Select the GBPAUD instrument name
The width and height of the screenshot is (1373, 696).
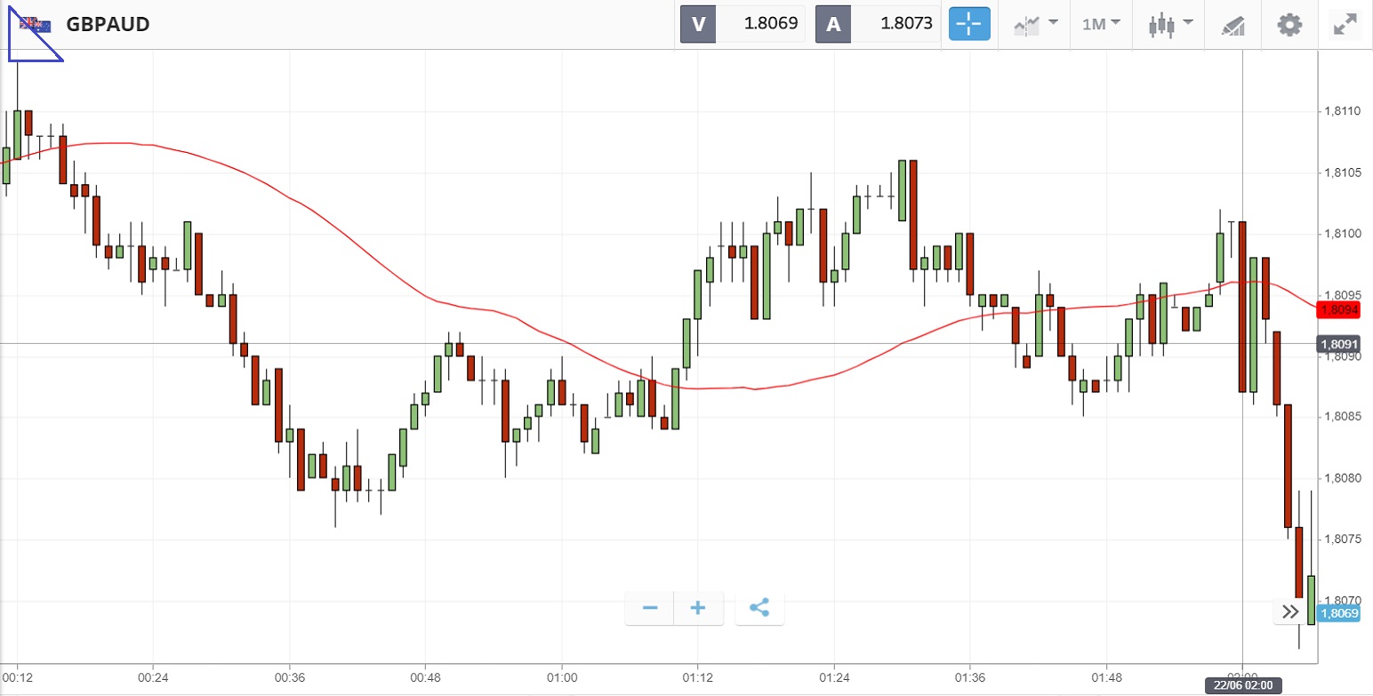click(108, 25)
